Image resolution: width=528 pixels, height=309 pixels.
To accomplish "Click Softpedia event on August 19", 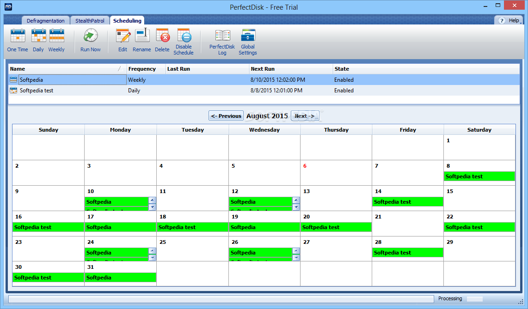I will click(264, 227).
